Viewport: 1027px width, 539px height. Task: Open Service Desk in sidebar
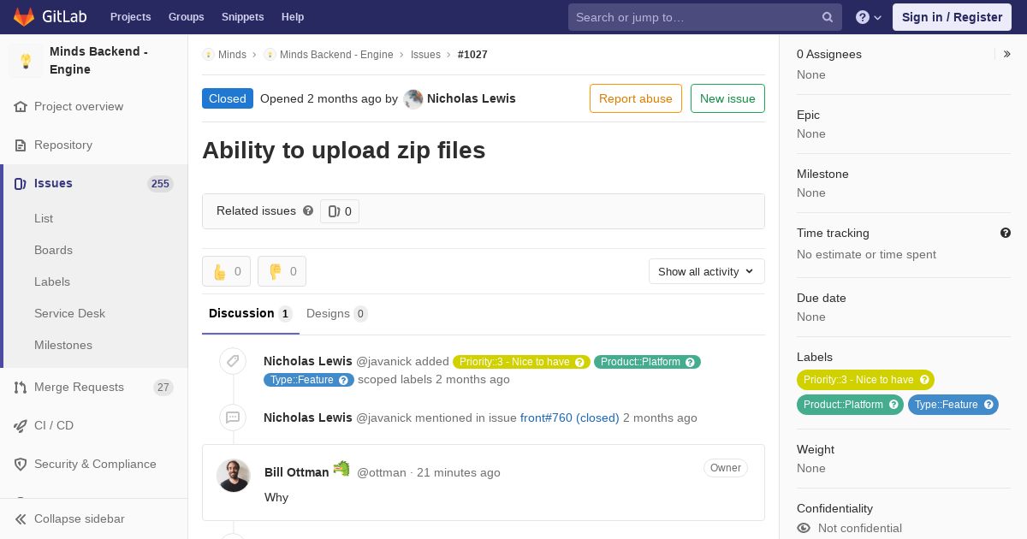(x=69, y=314)
